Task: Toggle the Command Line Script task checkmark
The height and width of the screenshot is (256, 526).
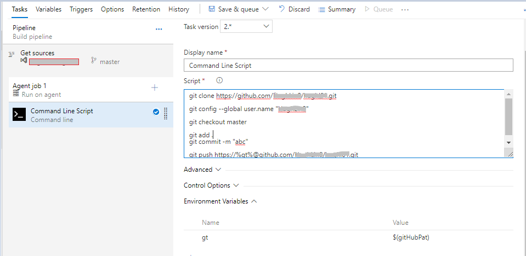Action: pyautogui.click(x=156, y=112)
